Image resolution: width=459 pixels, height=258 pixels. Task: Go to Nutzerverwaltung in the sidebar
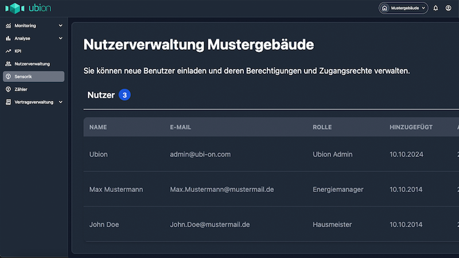pos(32,64)
